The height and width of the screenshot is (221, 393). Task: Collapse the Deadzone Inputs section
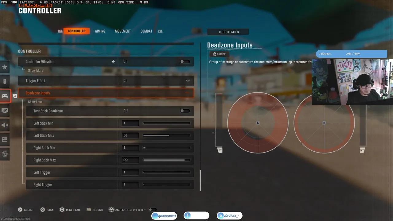pos(187,93)
